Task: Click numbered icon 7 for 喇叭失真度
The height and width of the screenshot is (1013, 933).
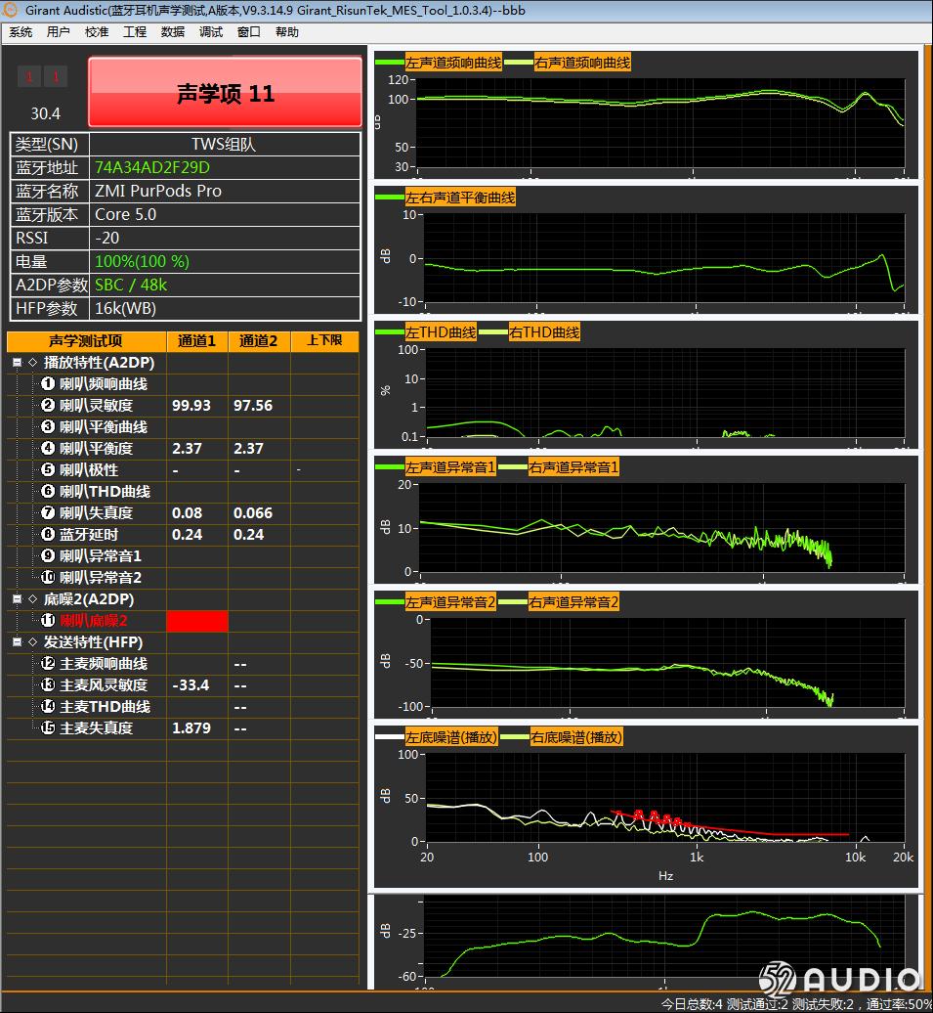Action: pyautogui.click(x=48, y=513)
